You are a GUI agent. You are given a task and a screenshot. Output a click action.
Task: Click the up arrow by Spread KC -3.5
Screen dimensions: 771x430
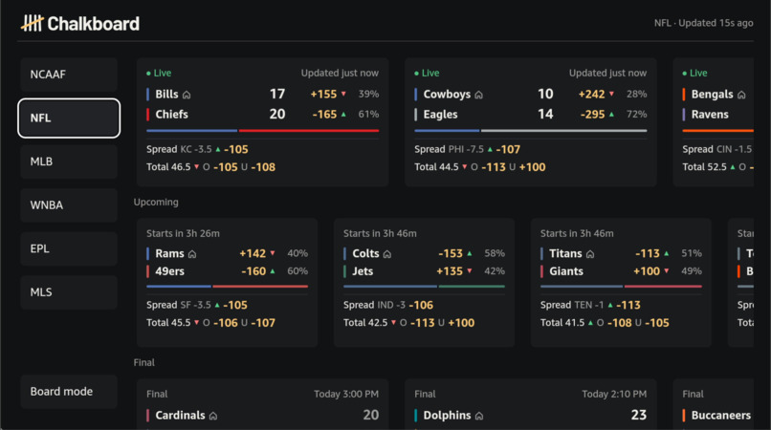(218, 149)
